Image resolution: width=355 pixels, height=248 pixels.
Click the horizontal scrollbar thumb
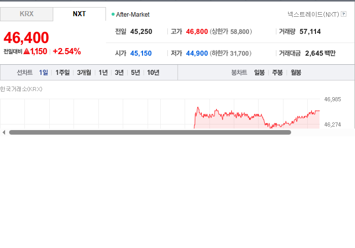150,133
